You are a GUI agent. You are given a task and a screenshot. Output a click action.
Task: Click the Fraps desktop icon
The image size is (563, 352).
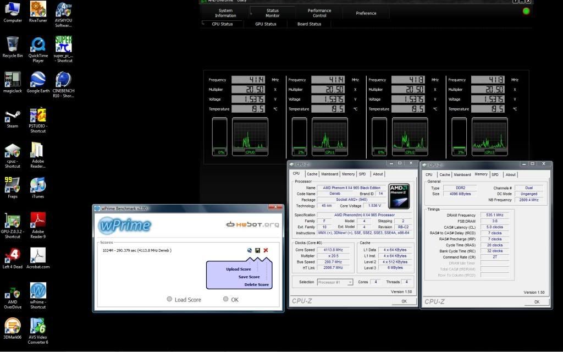coord(13,188)
